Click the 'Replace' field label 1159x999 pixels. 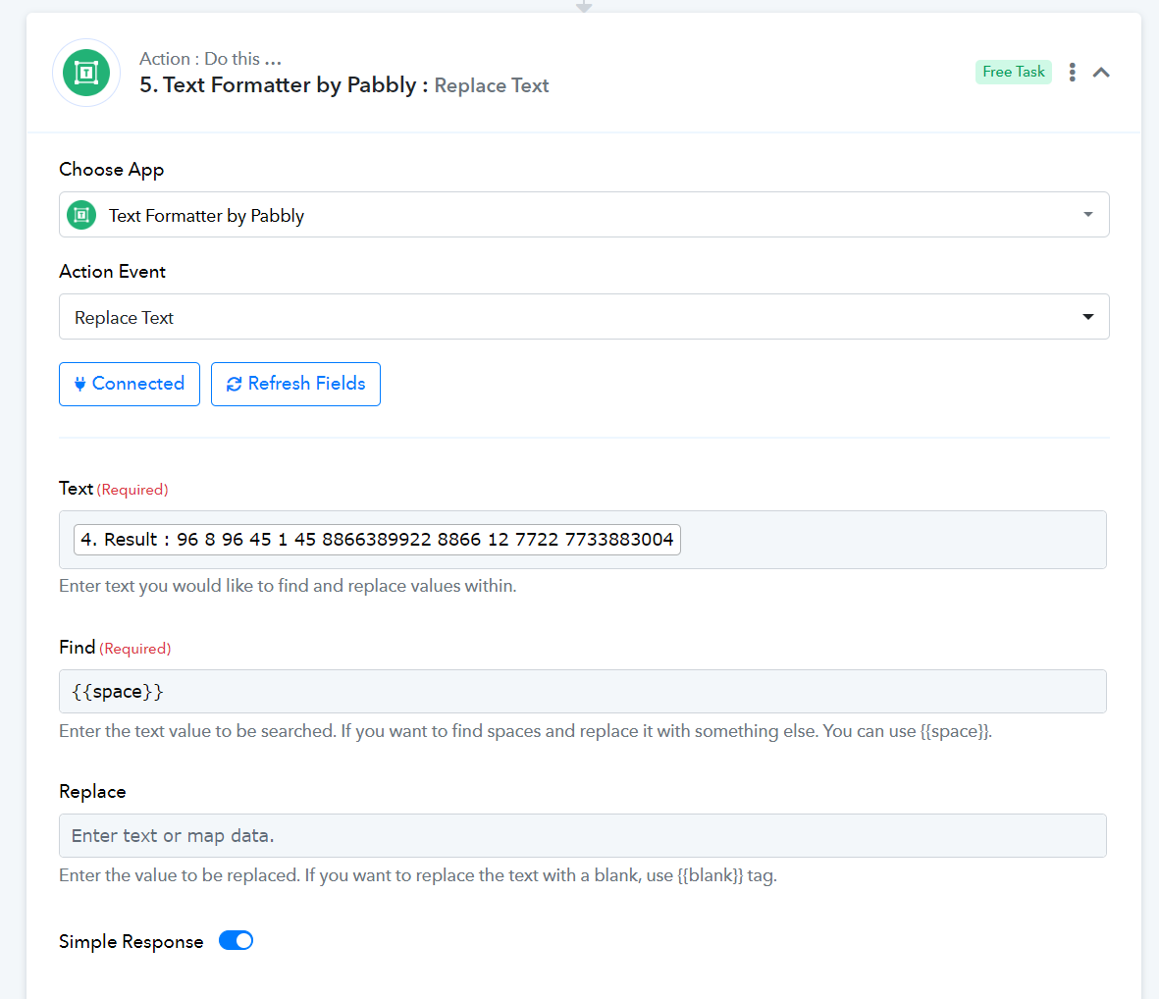pyautogui.click(x=92, y=791)
